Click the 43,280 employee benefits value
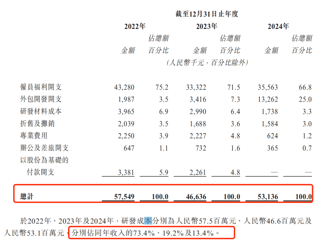The width and height of the screenshot is (314, 242). pyautogui.click(x=124, y=87)
